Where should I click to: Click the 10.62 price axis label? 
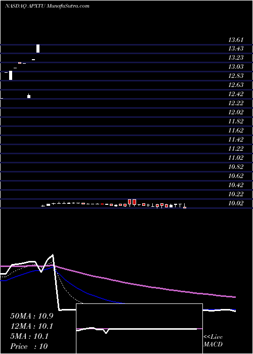pos(236,175)
